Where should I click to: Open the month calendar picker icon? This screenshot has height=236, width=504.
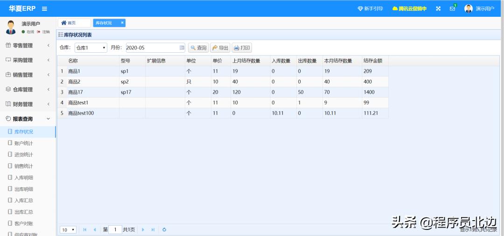click(182, 48)
